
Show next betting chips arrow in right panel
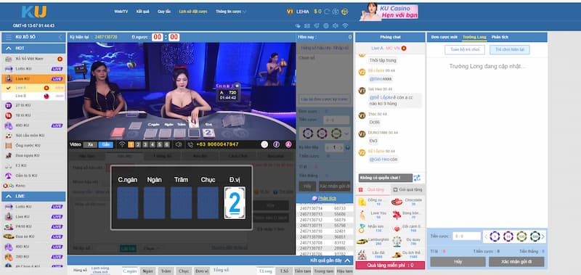(x=543, y=236)
